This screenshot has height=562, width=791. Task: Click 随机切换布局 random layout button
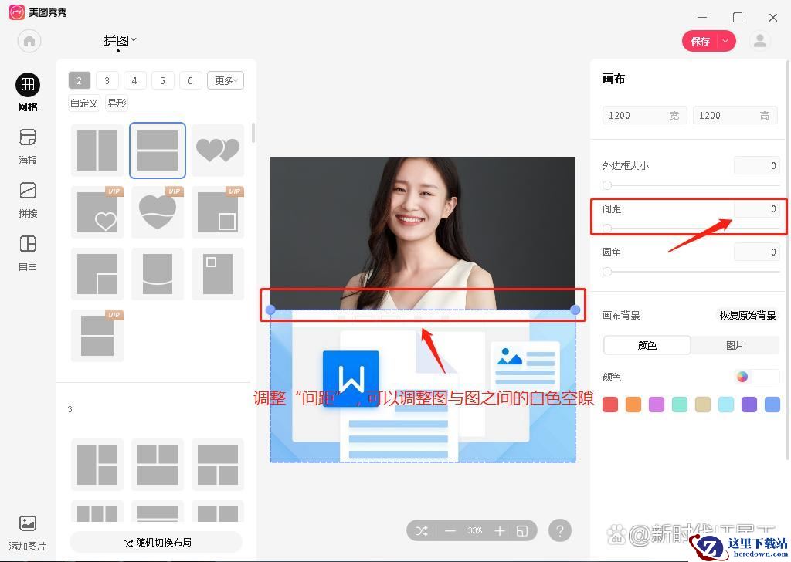coord(156,543)
